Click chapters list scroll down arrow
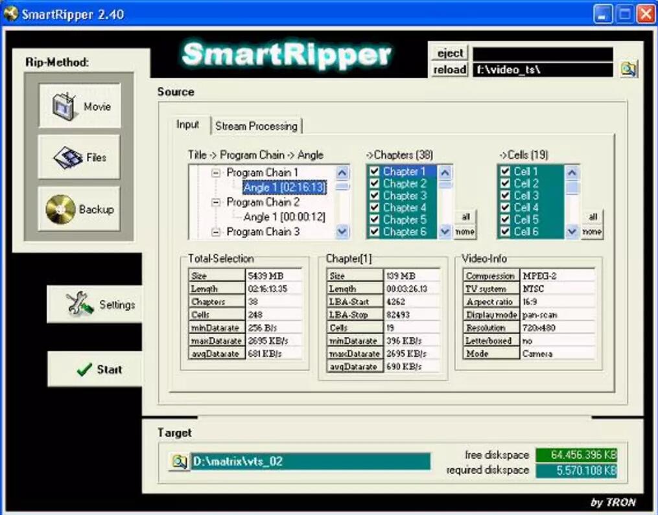This screenshot has height=515, width=658. (445, 231)
